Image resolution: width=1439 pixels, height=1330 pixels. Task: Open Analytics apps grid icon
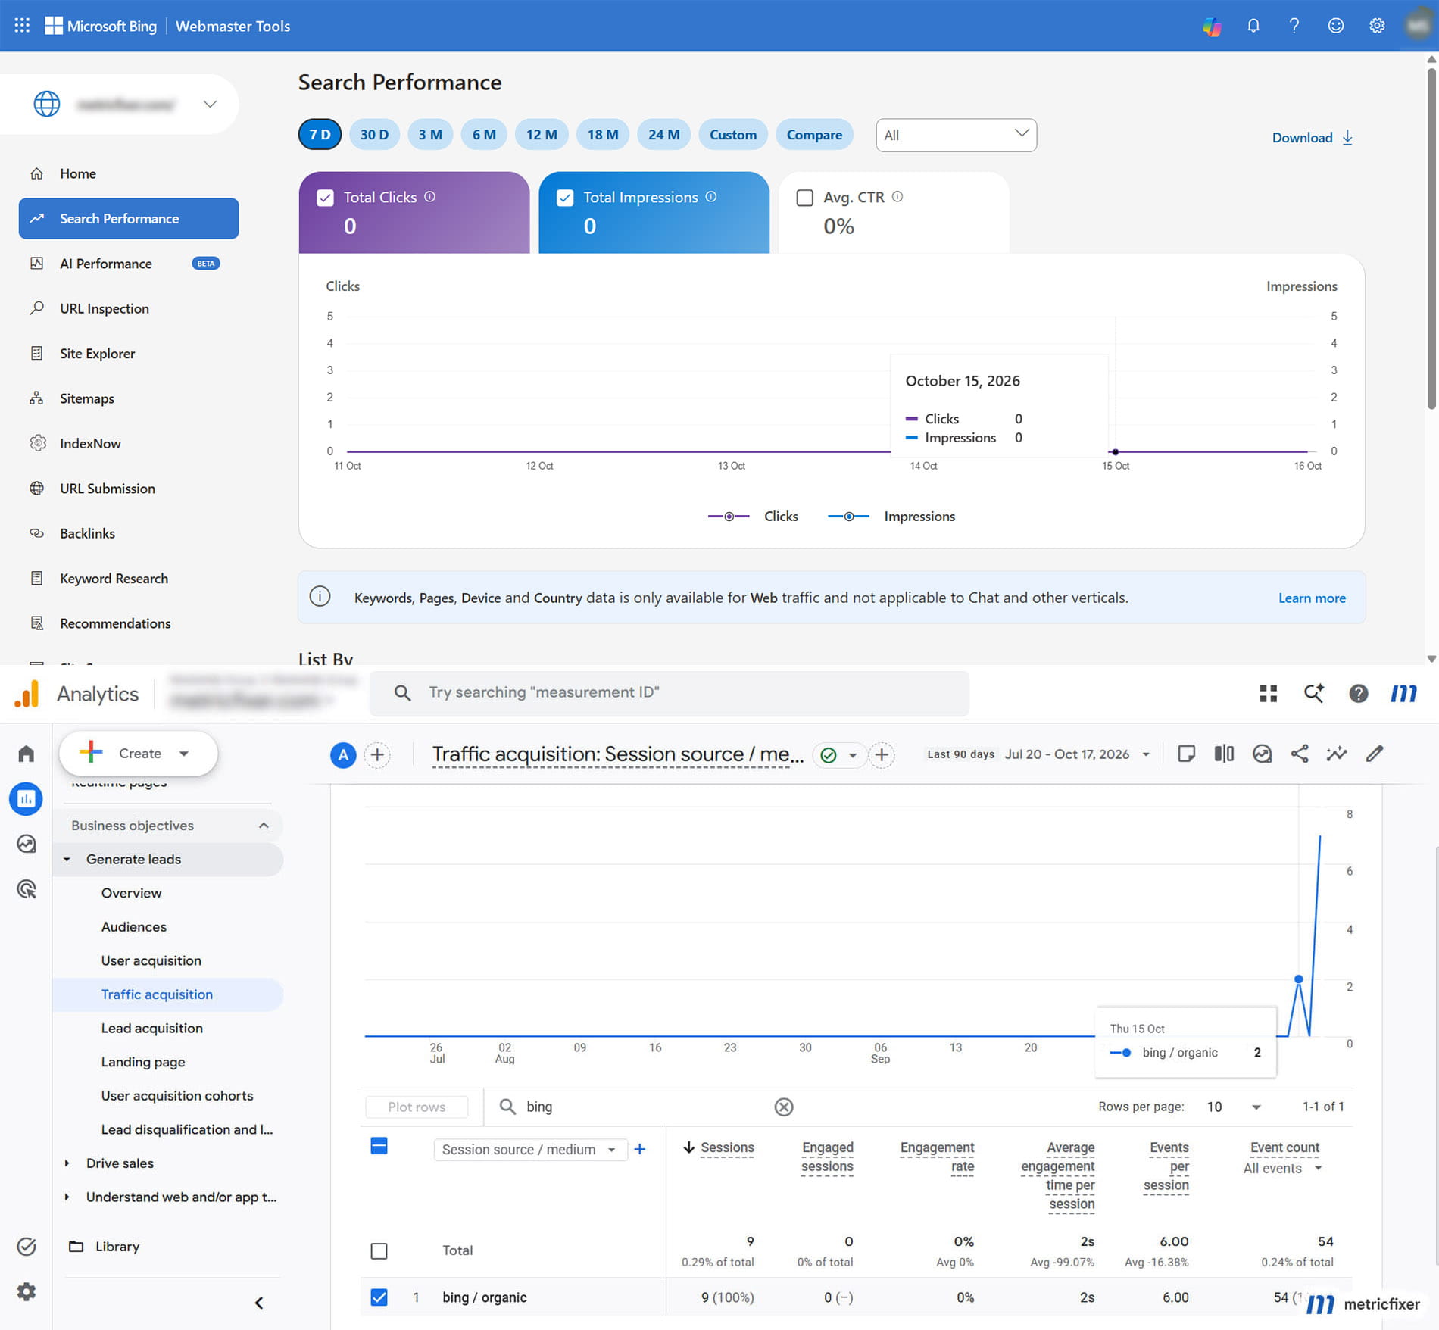(1269, 693)
